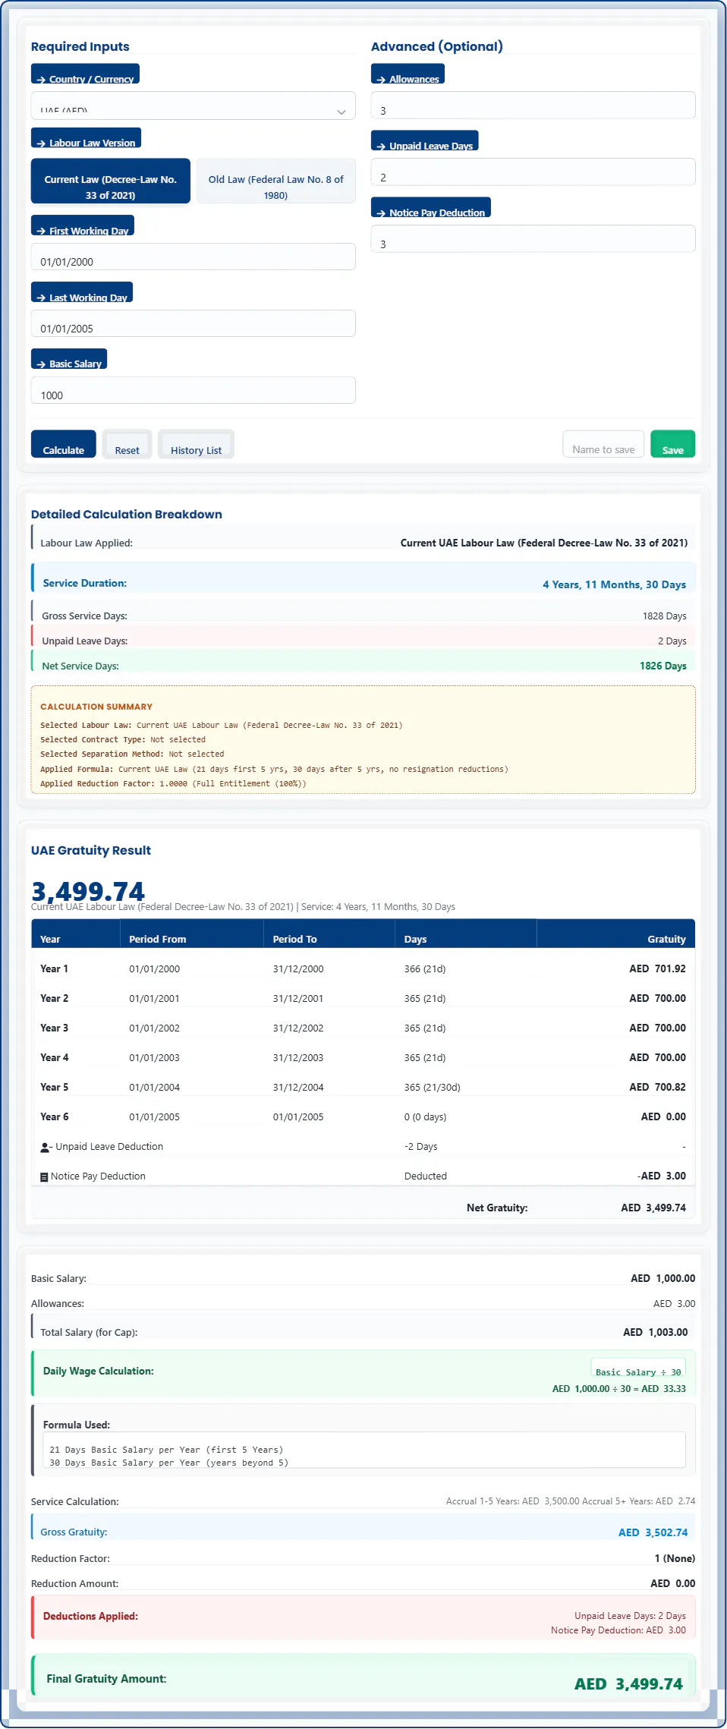
Task: Click the Name to save field
Action: coord(603,444)
